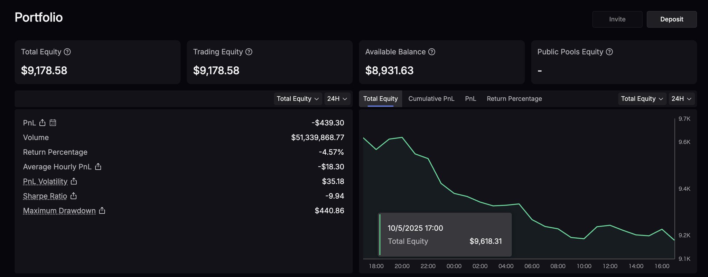Open the stats panel Total Equity dropdown
This screenshot has width=708, height=277.
pyautogui.click(x=298, y=99)
